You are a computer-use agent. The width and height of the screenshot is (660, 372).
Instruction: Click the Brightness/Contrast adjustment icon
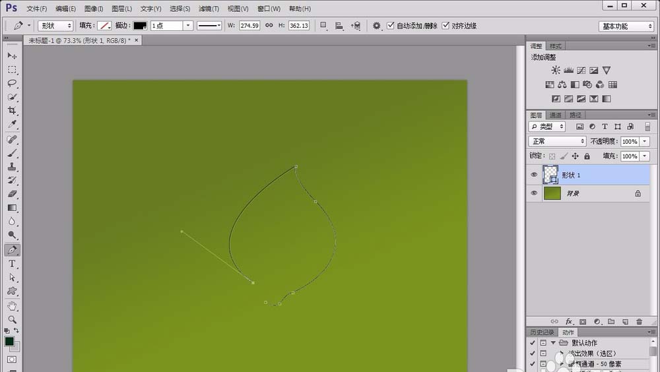point(556,71)
